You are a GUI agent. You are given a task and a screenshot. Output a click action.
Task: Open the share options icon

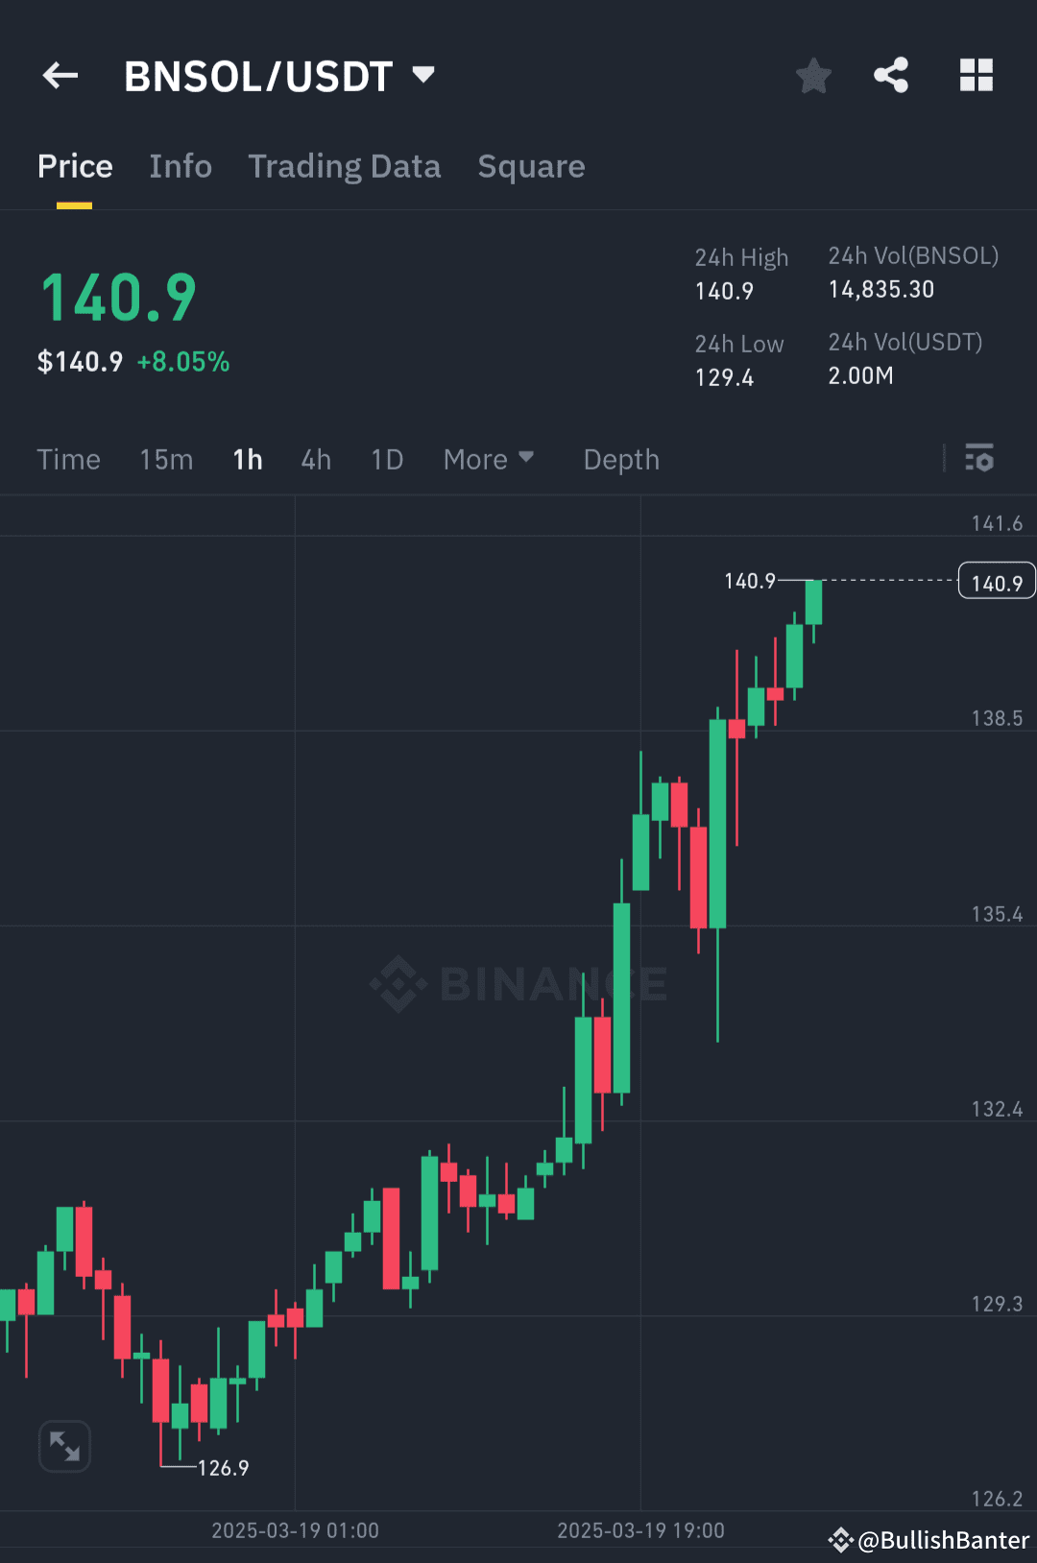(890, 75)
